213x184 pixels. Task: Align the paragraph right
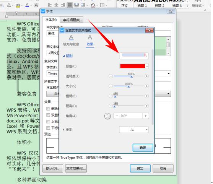tap(63, 5)
